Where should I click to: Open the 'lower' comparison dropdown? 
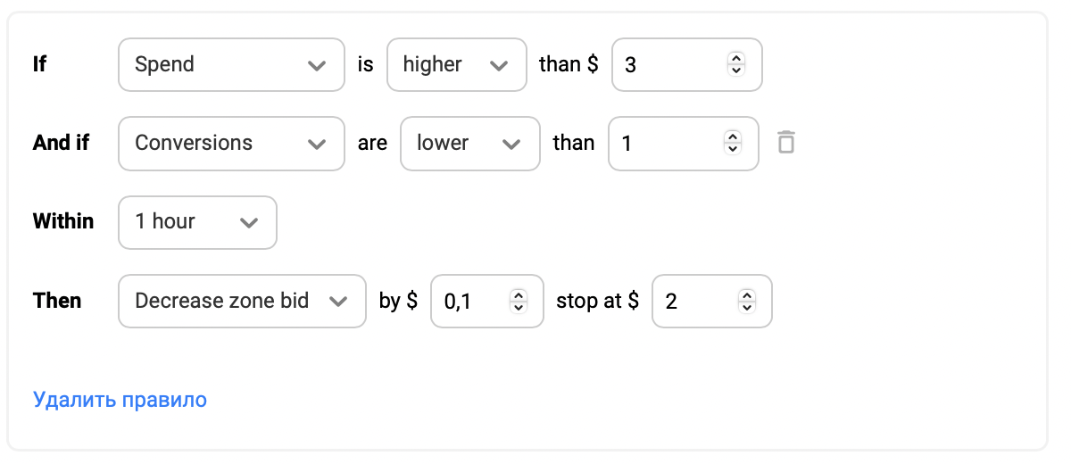[x=470, y=143]
